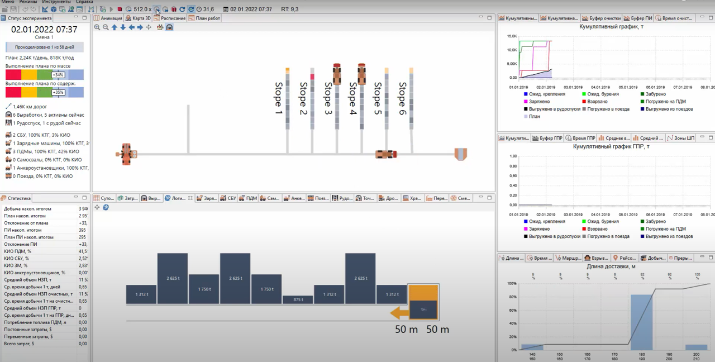The height and width of the screenshot is (362, 715).
Task: Click the save icon in main toolbar
Action: pos(12,9)
